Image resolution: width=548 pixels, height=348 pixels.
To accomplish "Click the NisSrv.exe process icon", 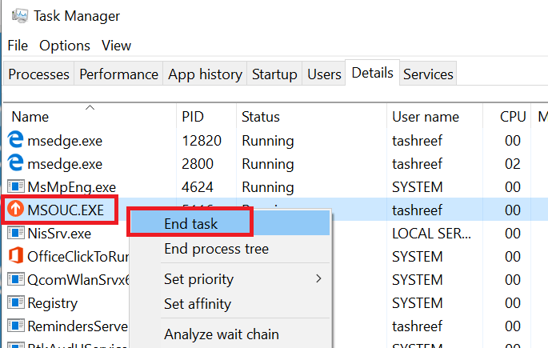I will (x=16, y=233).
